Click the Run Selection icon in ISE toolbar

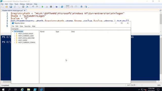[x=47, y=7]
